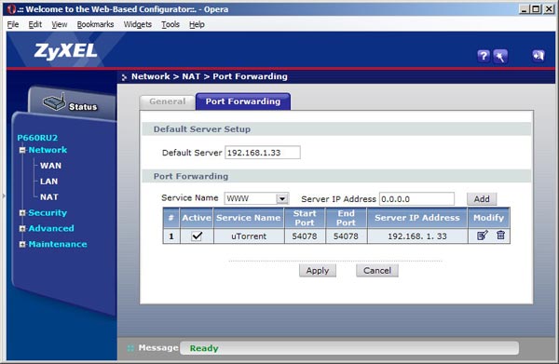Click the 192.168. 1. 33 table cell

coord(417,236)
